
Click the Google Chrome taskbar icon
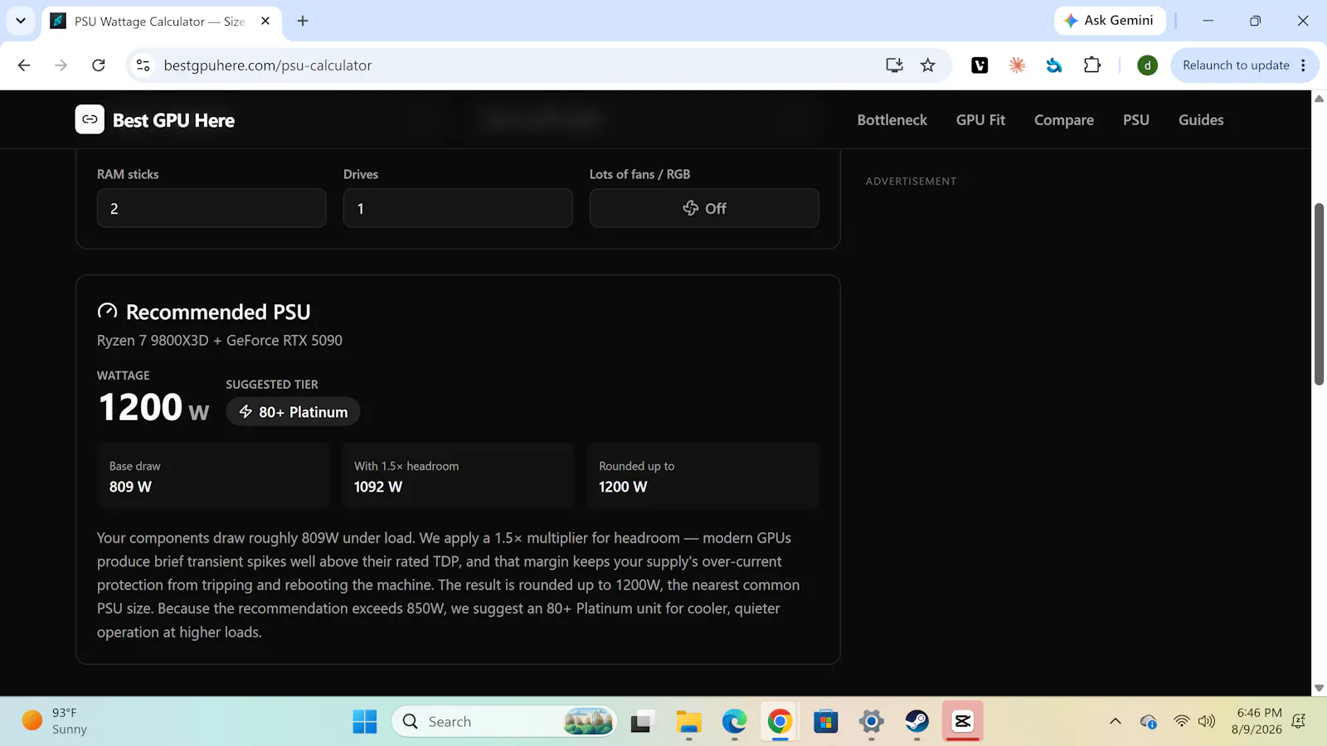click(x=780, y=721)
